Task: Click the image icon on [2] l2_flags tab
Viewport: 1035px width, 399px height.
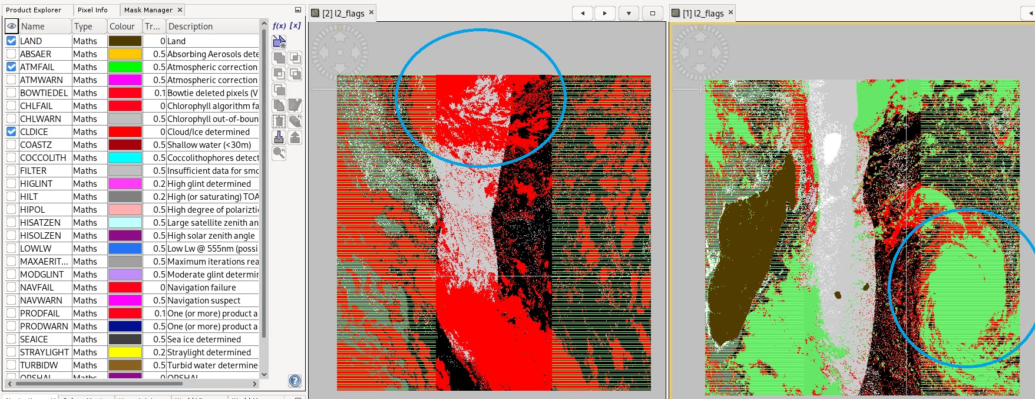Action: [x=315, y=14]
